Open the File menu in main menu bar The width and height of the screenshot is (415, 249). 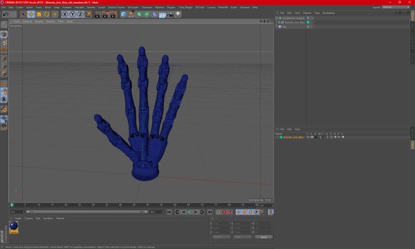(3, 8)
